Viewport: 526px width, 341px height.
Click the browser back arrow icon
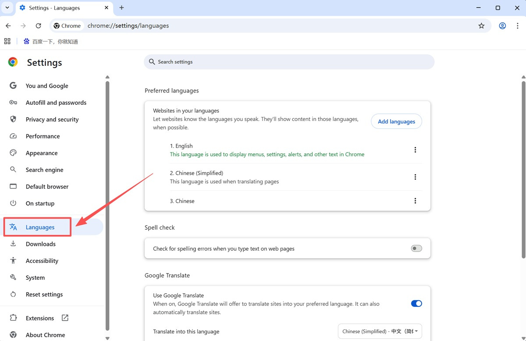[x=8, y=26]
